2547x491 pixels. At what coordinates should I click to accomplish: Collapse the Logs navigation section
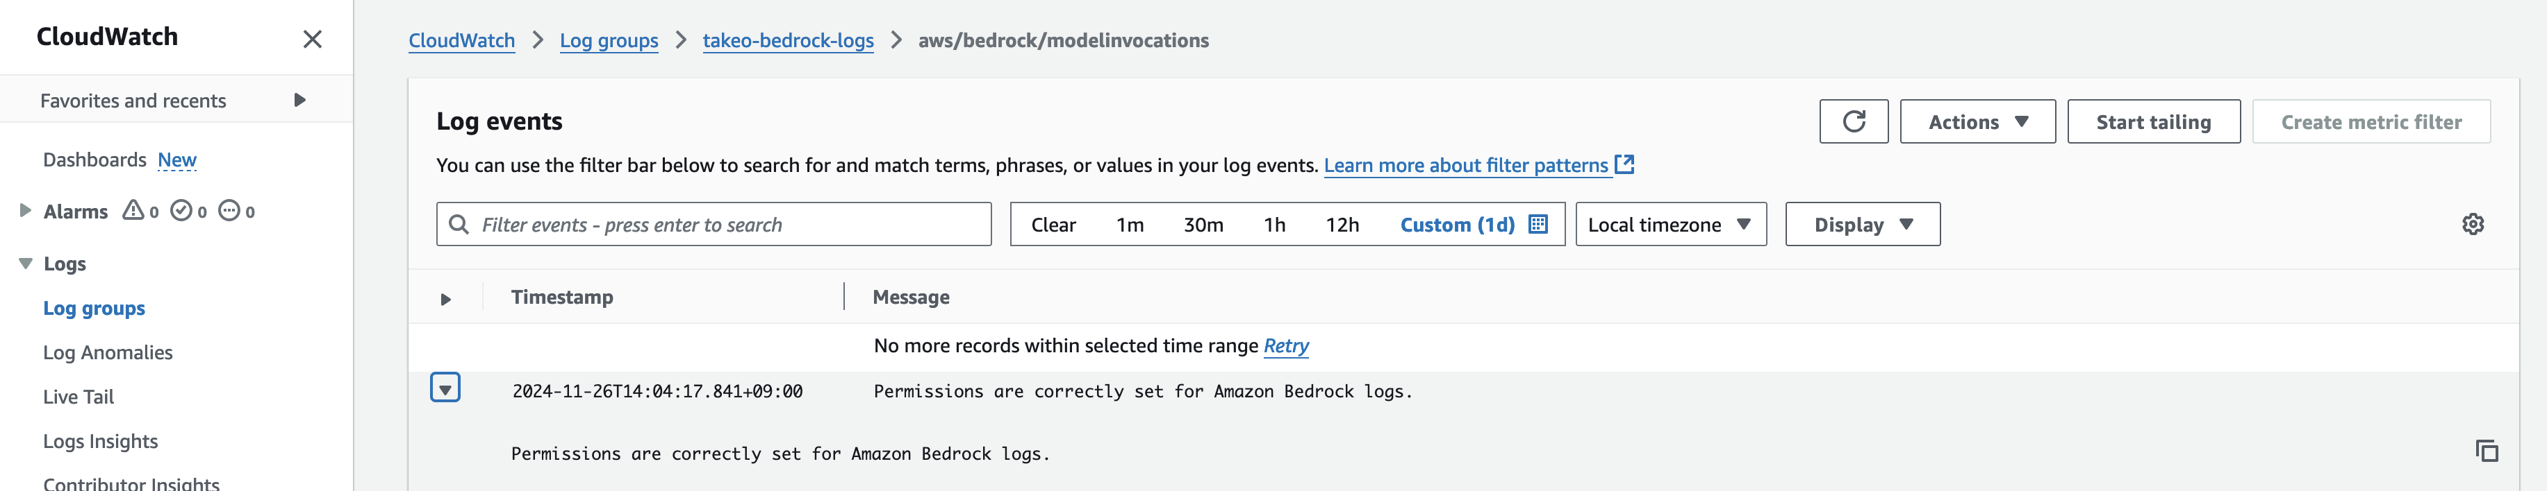pos(26,264)
